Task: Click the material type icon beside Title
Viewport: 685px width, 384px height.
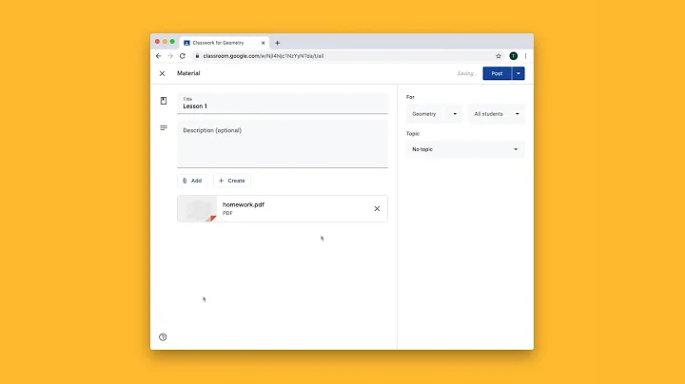Action: (164, 101)
